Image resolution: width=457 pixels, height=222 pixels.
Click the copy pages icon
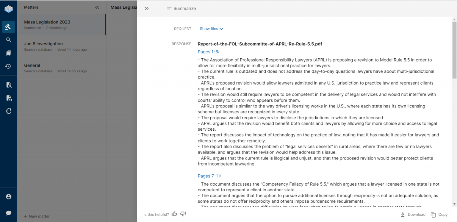433,215
